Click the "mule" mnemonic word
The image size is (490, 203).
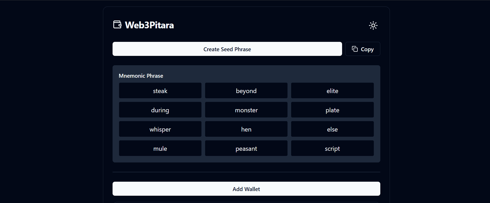click(x=160, y=148)
